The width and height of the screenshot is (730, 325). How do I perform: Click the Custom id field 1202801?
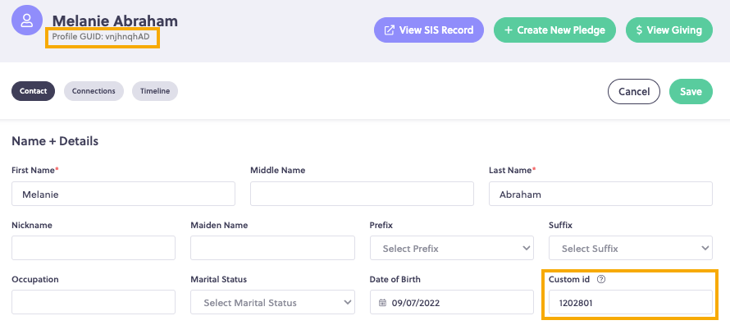[631, 302]
